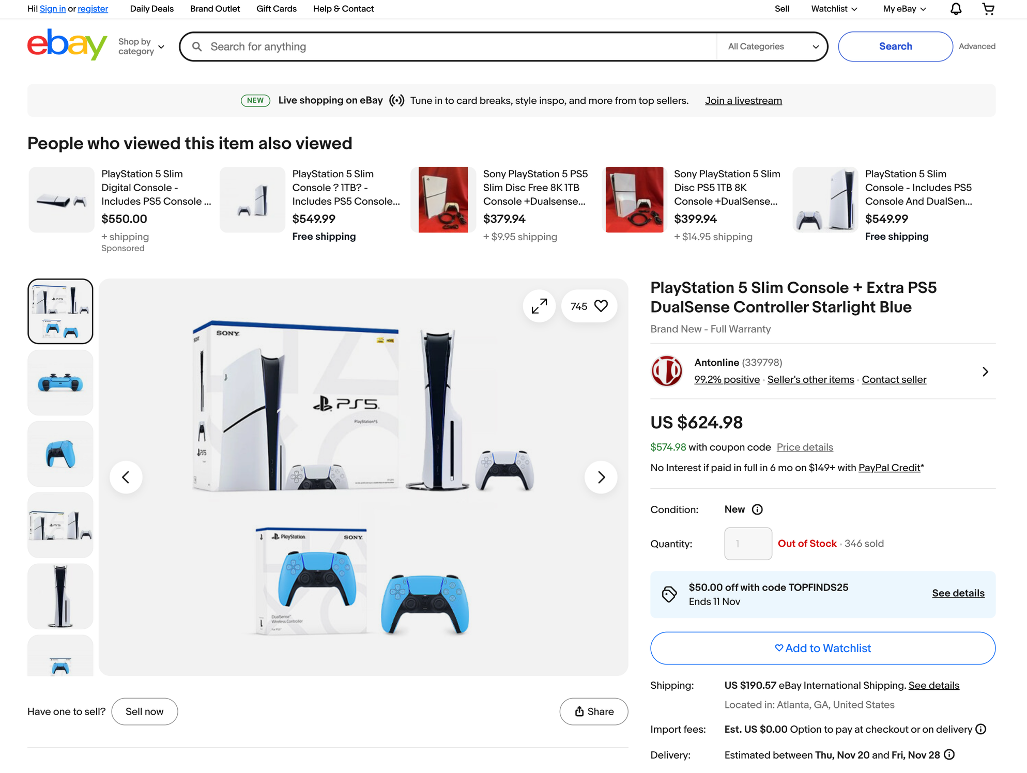
Task: Expand the Watchlist dropdown in header
Action: coord(834,9)
